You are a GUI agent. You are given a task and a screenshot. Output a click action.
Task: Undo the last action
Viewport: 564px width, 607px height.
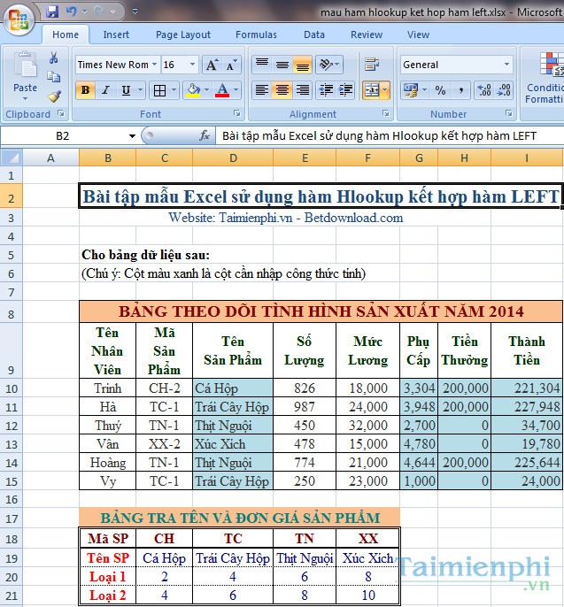point(71,12)
